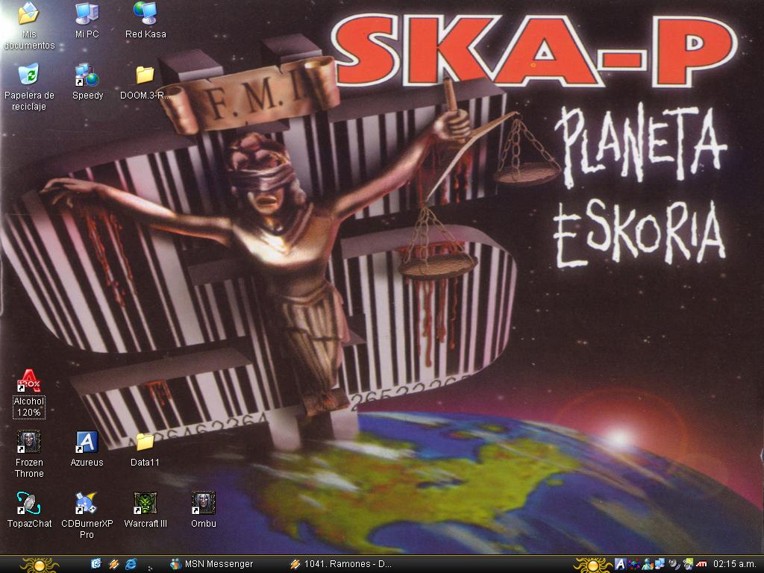Open the Azureus shortcut icon

pyautogui.click(x=87, y=442)
